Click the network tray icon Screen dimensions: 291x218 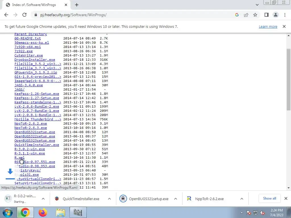point(255,213)
